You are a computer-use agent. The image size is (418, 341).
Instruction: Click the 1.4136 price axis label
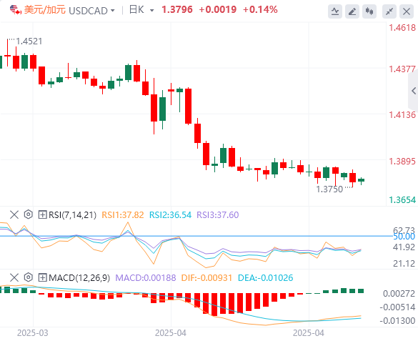402,115
